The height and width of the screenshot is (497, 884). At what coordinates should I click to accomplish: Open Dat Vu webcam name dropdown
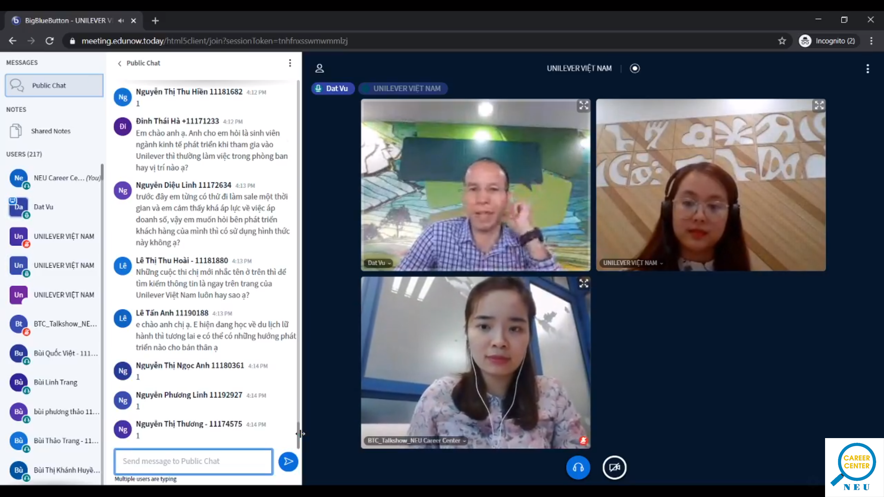click(379, 263)
